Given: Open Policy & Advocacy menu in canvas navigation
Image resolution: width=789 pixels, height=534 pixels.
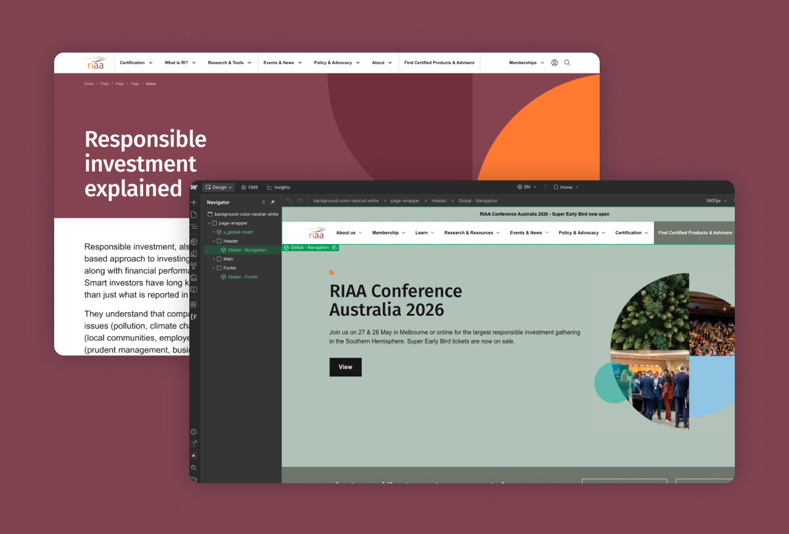Looking at the screenshot, I should coord(582,233).
